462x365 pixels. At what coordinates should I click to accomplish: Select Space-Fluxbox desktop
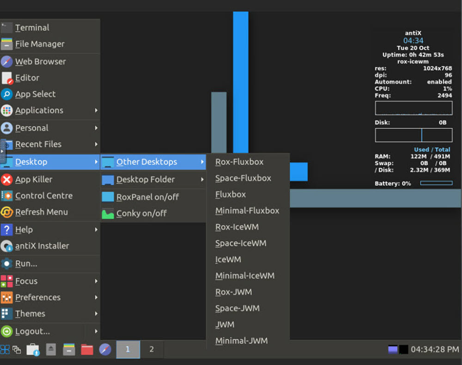[x=243, y=178]
